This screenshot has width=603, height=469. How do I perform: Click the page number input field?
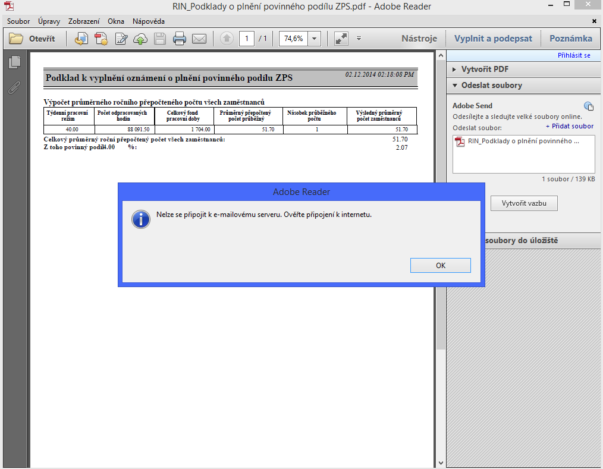(247, 39)
